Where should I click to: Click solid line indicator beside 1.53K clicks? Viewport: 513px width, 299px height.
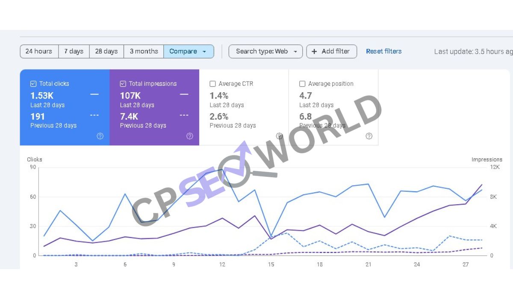pos(94,94)
